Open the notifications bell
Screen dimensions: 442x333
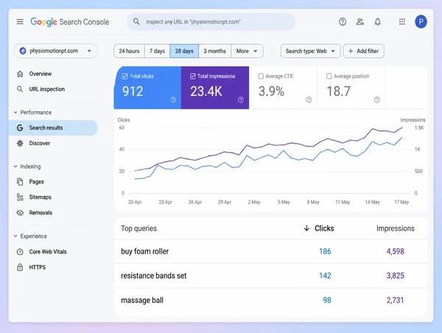click(x=377, y=21)
